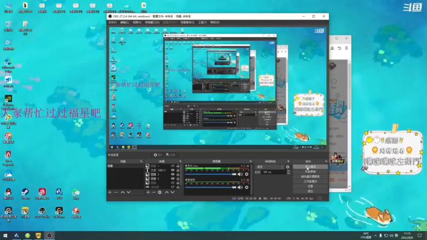Open the Settings button in Controls

[x=311, y=186]
